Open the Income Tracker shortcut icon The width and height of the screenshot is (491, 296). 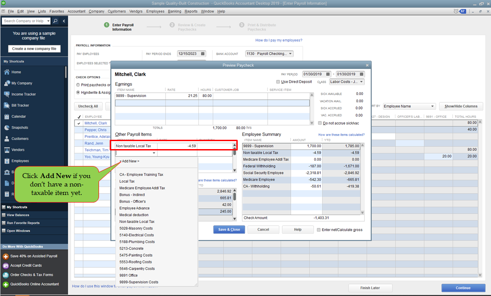7,94
